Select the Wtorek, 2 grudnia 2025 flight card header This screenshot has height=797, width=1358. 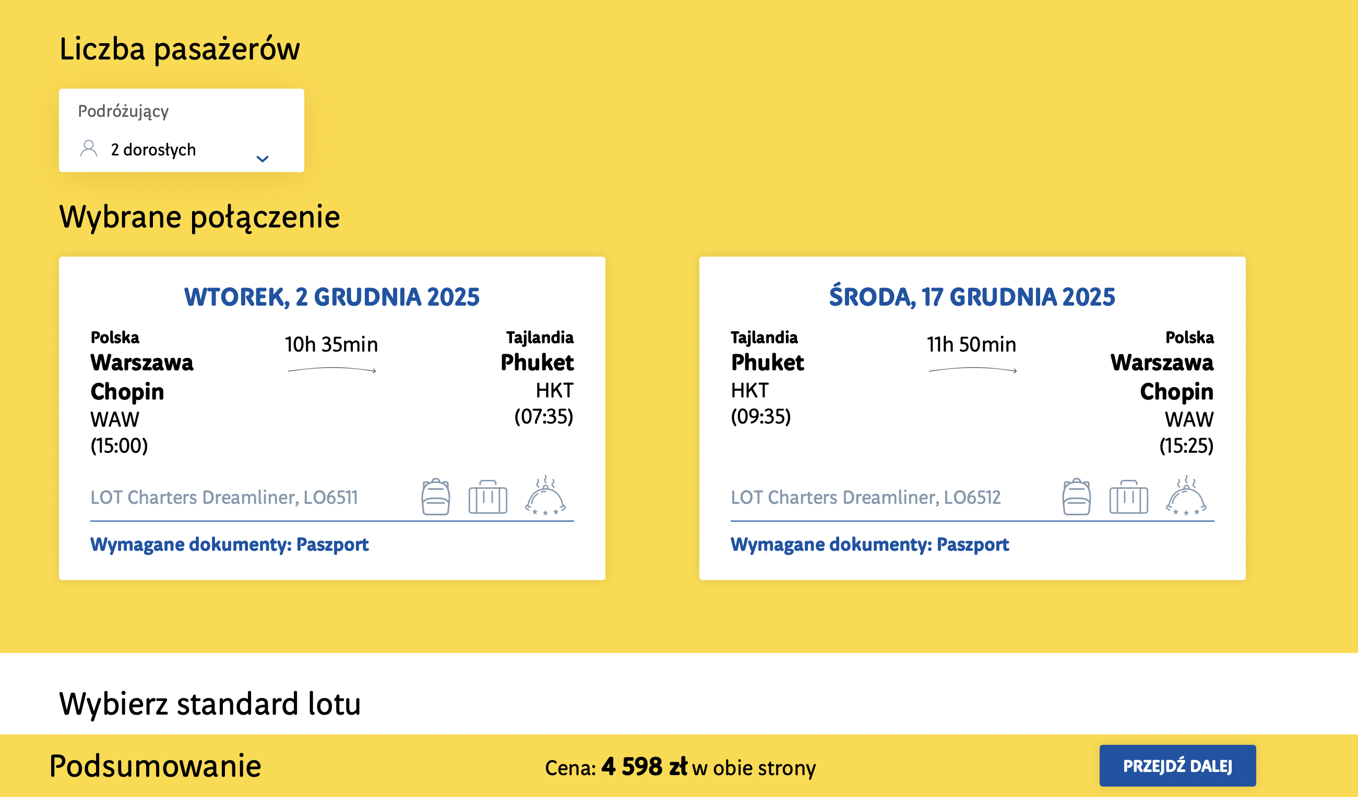point(332,297)
